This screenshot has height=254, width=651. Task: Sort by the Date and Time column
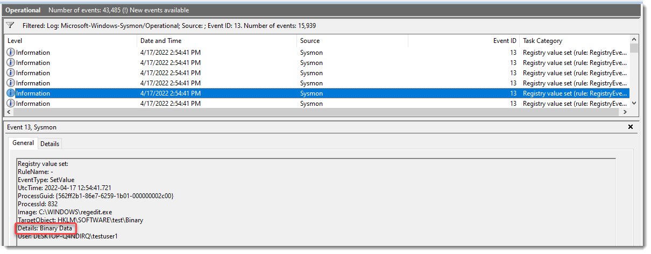(x=216, y=41)
